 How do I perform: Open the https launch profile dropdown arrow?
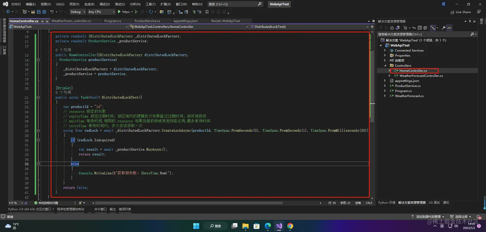(x=132, y=12)
